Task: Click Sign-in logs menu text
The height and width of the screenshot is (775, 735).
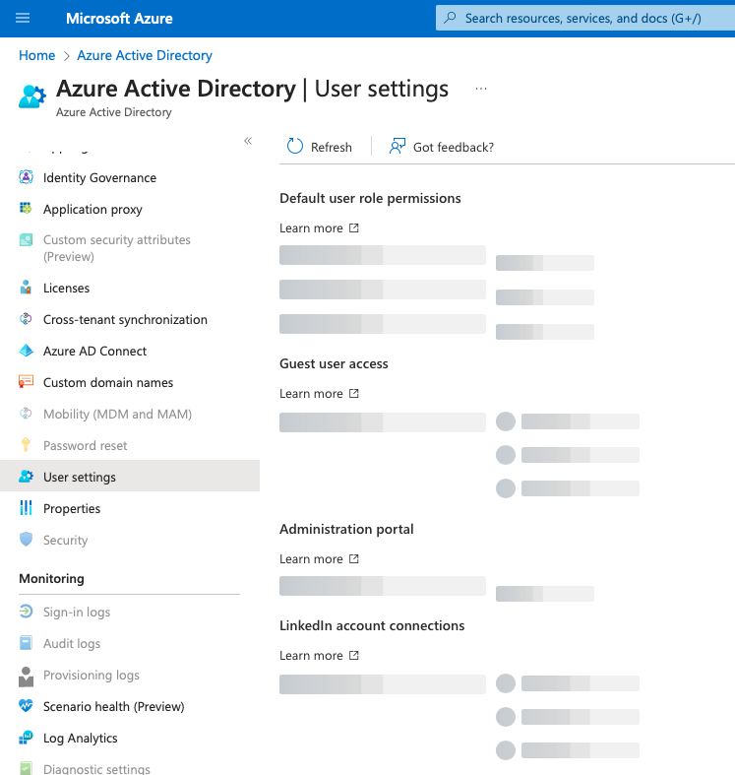Action: [x=77, y=612]
